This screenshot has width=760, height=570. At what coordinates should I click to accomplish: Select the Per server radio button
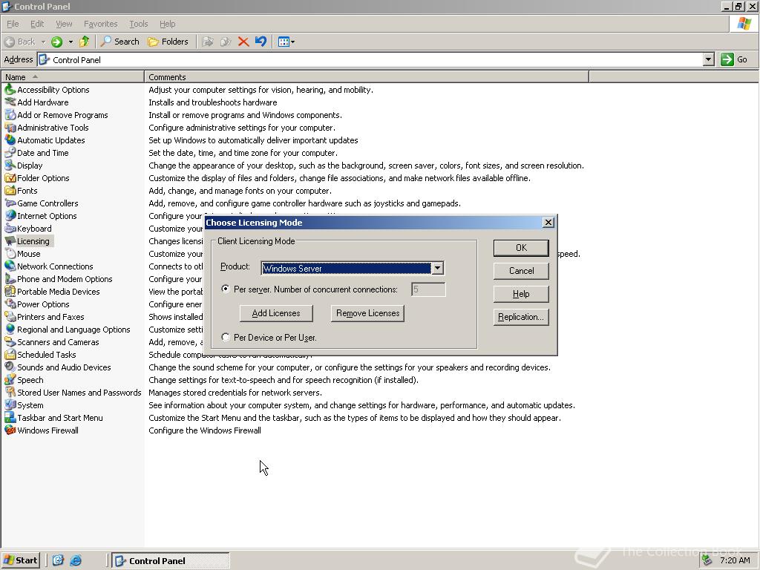[226, 289]
